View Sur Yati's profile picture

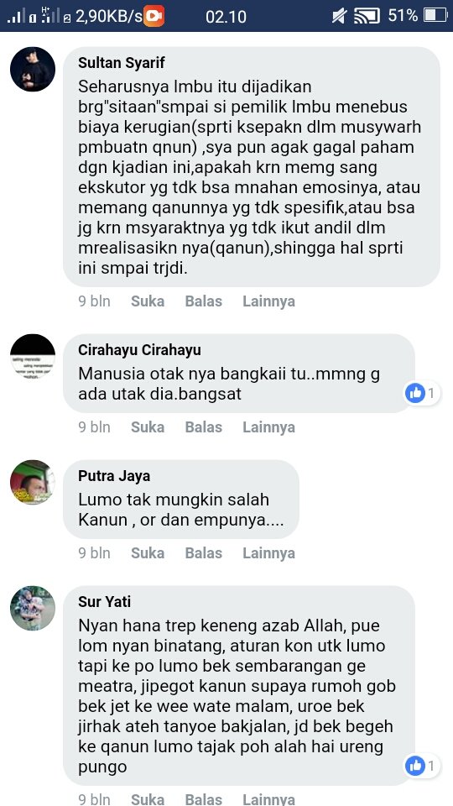[x=33, y=608]
